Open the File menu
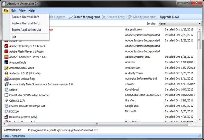The image size is (204, 140). coord(6,10)
